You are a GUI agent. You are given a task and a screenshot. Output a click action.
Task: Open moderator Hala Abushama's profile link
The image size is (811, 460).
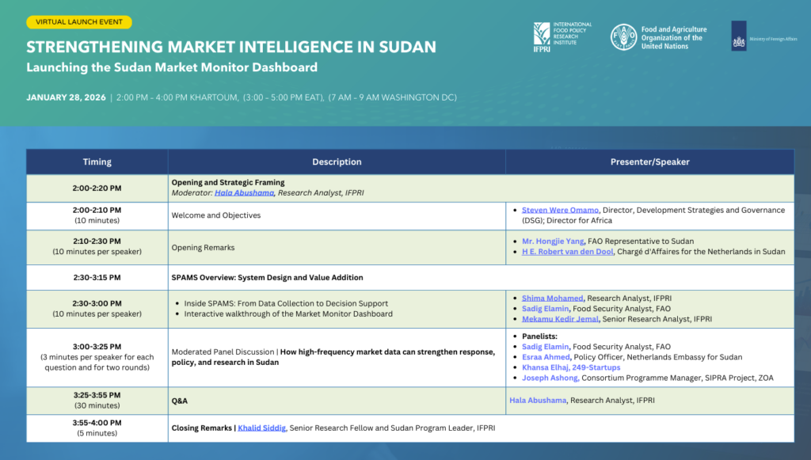click(x=246, y=193)
